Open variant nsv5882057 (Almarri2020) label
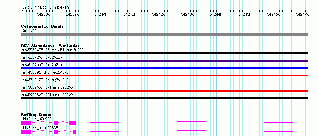The width and height of the screenshot is (318, 136). (x=47, y=87)
